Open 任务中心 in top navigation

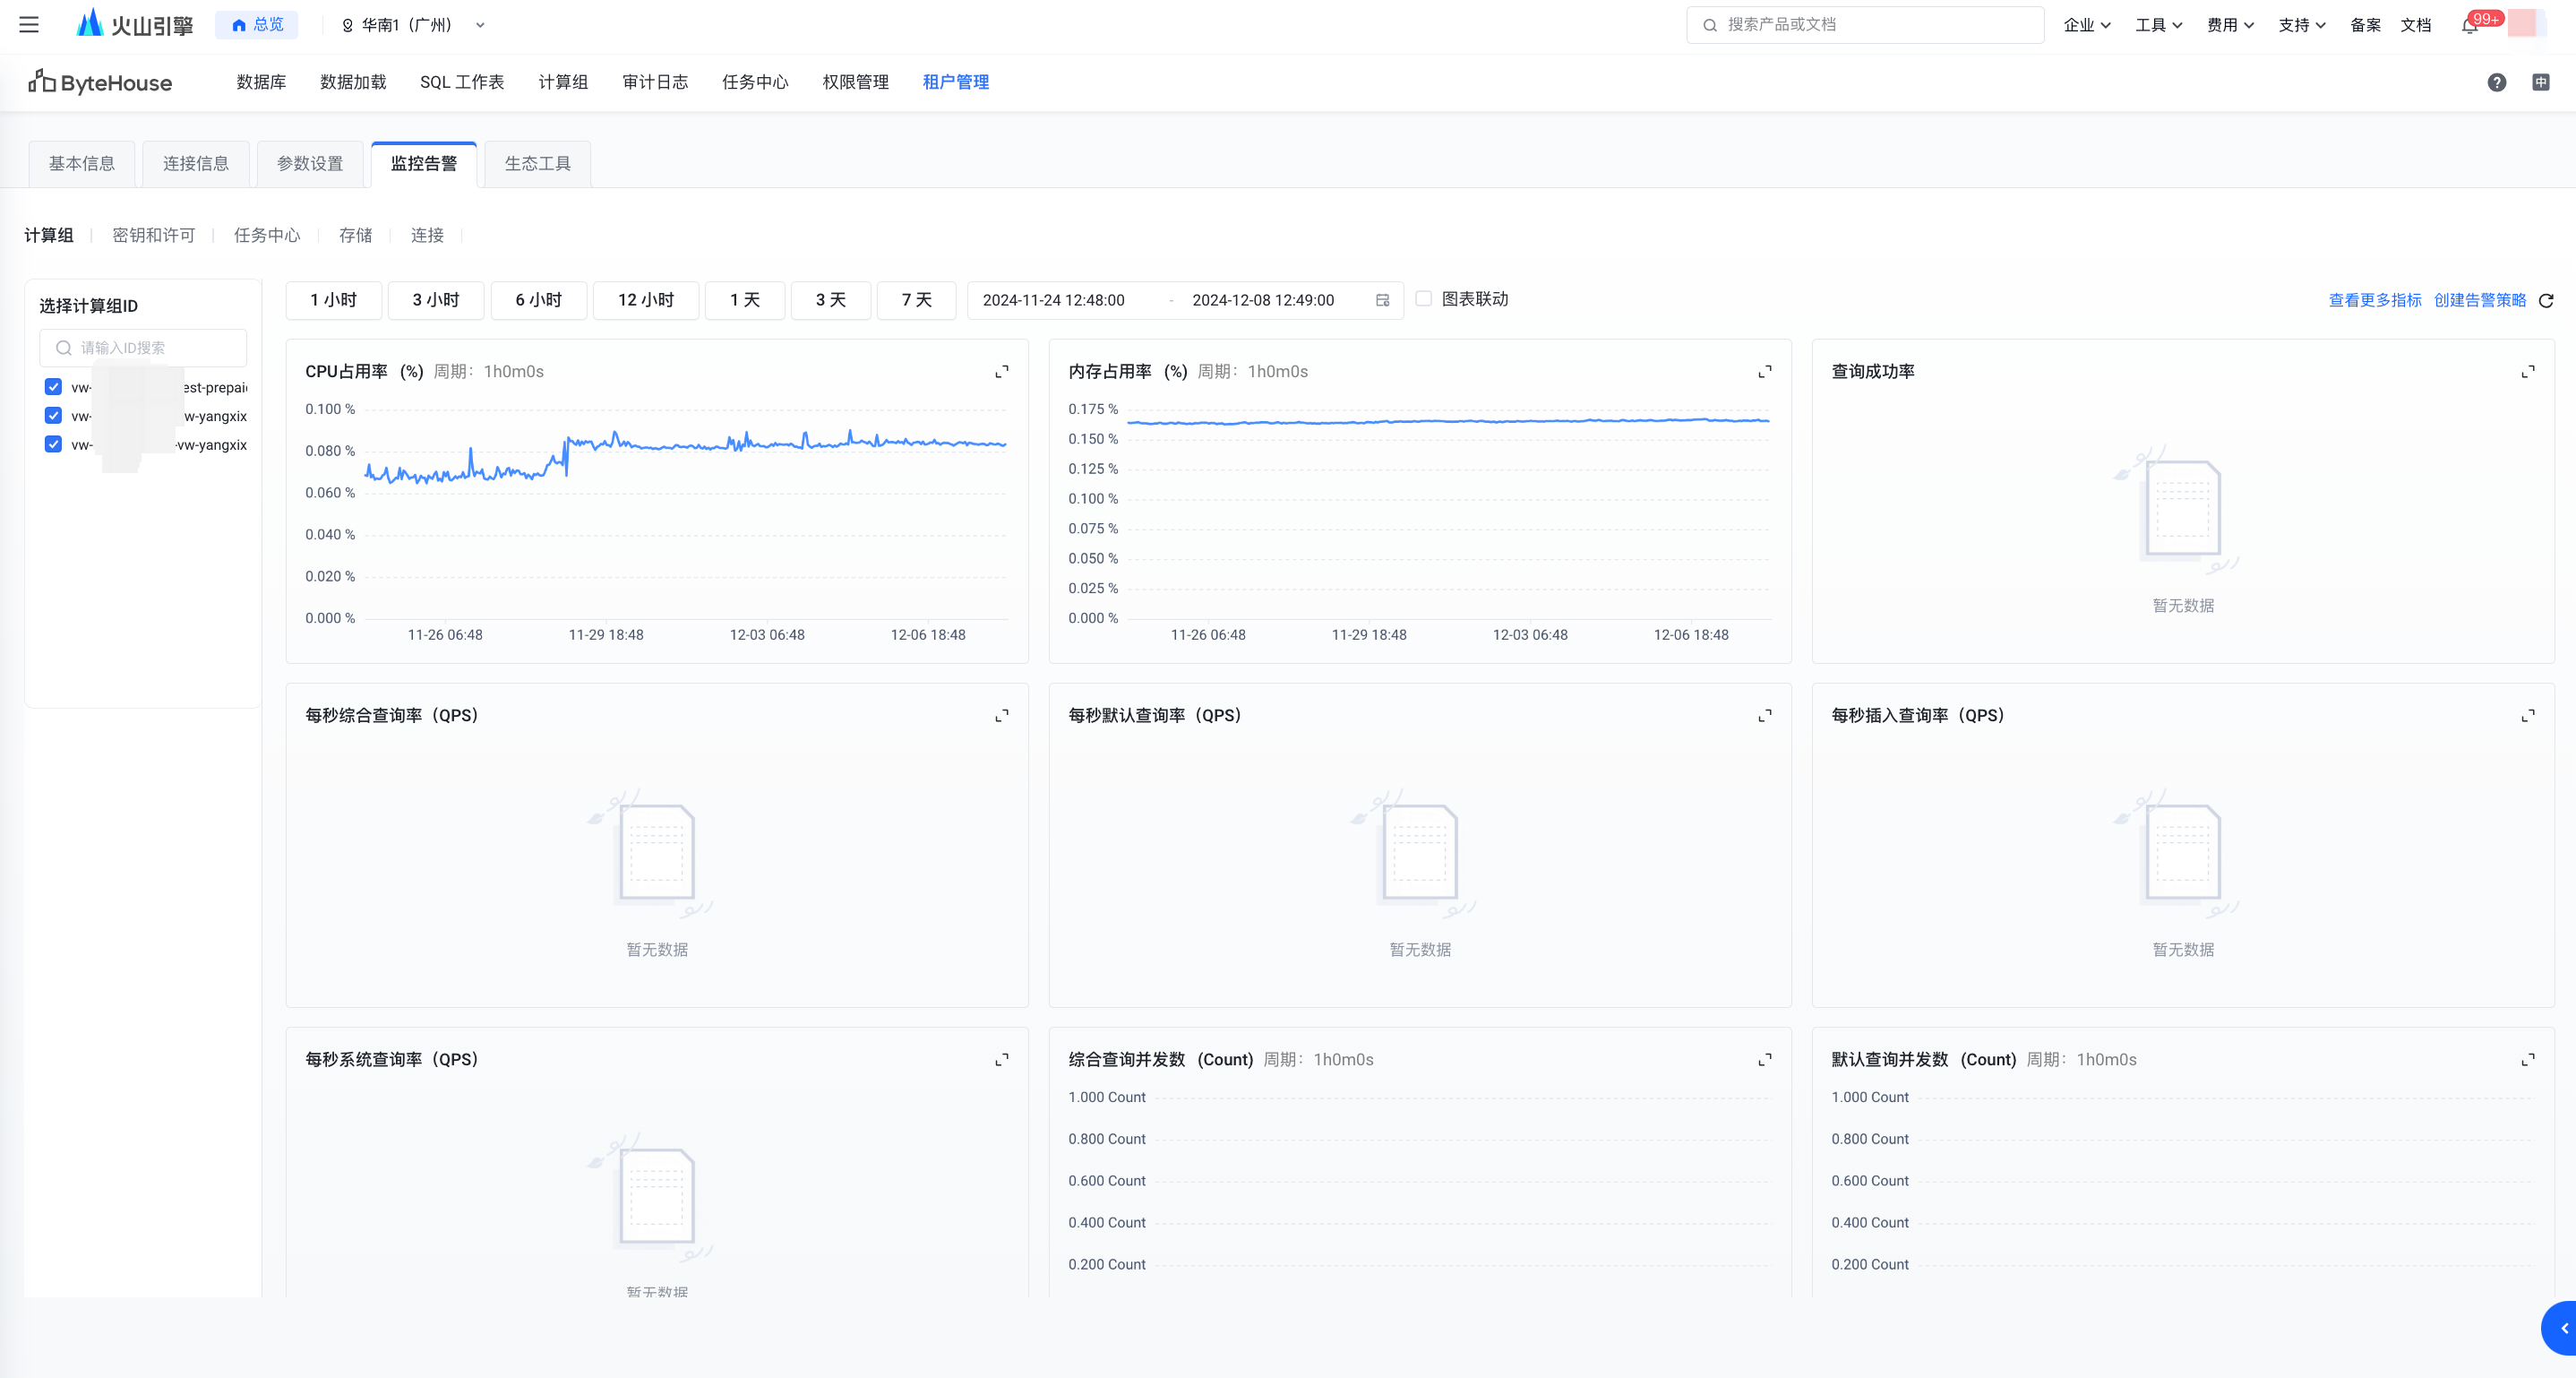(x=755, y=82)
